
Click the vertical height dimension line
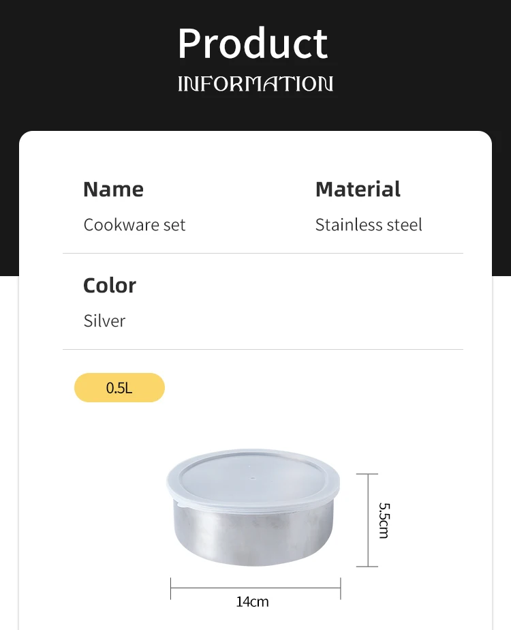(367, 520)
